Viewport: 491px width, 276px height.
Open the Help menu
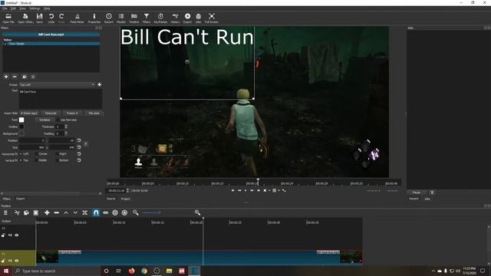coord(47,8)
